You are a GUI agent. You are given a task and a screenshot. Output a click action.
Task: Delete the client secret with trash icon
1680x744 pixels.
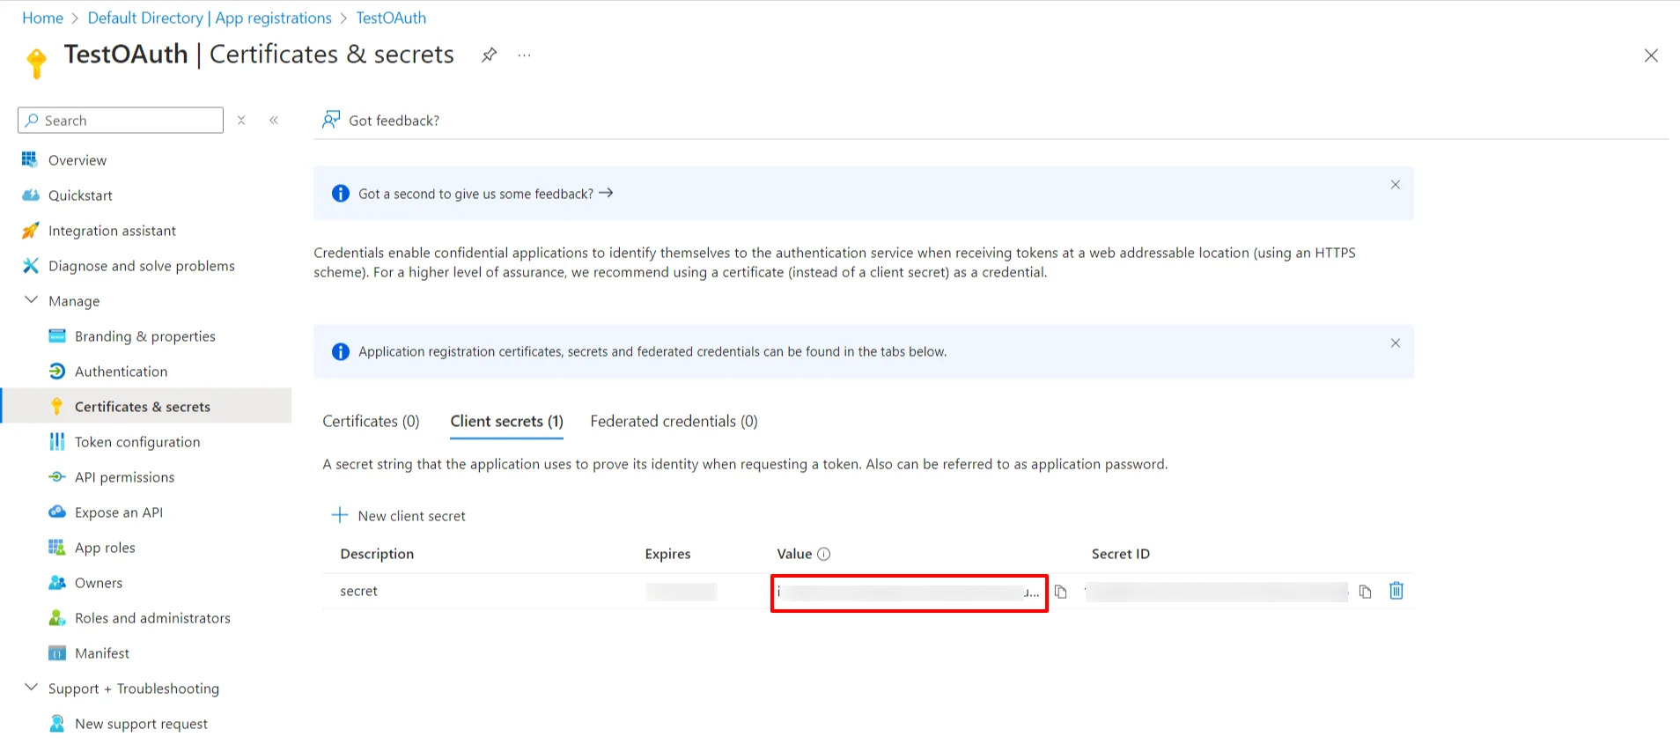1396,591
